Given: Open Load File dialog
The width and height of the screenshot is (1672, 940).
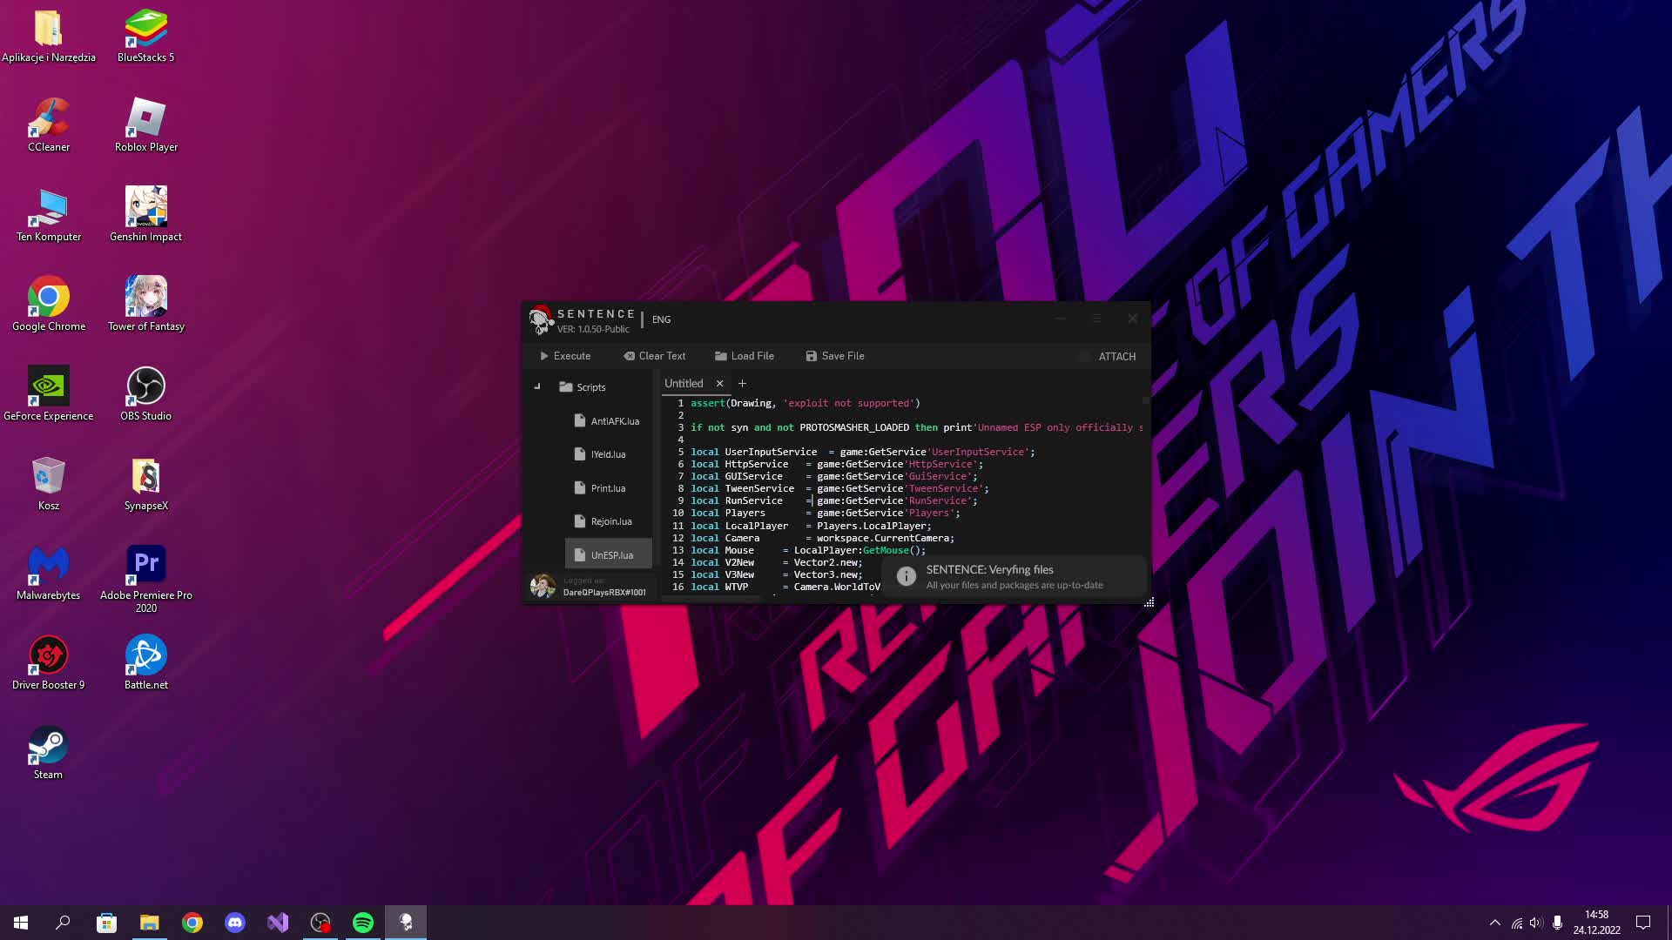Looking at the screenshot, I should 747,356.
